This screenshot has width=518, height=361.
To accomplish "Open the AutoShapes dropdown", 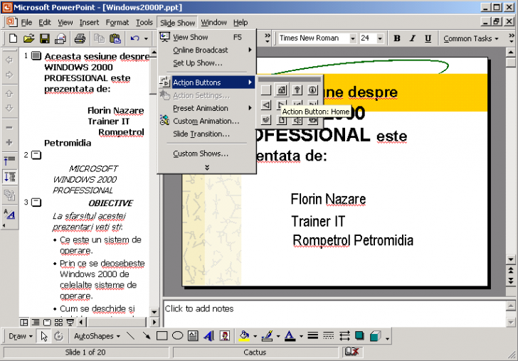I will click(x=97, y=336).
